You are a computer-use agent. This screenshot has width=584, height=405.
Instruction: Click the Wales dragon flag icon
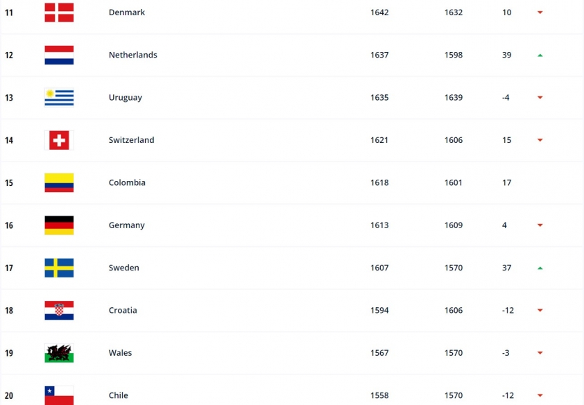coord(59,353)
